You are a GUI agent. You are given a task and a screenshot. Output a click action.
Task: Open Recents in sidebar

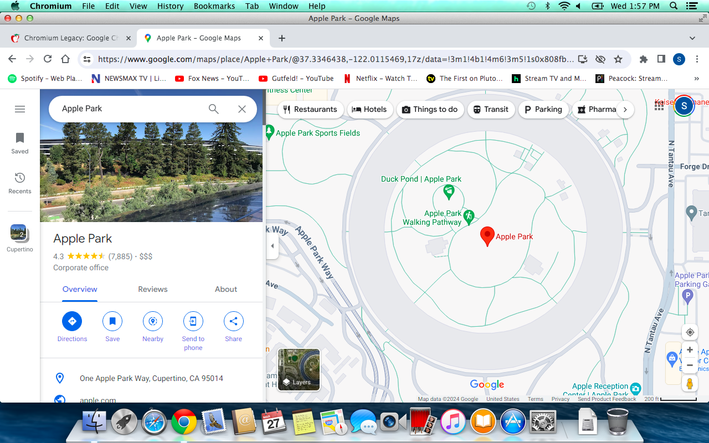click(20, 183)
